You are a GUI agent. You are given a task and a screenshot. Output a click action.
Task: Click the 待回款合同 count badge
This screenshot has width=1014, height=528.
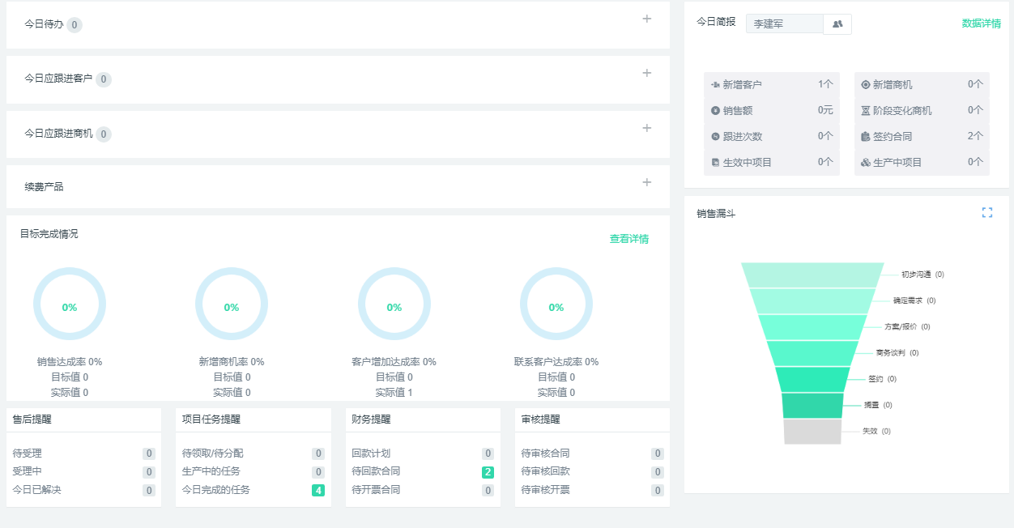(488, 472)
